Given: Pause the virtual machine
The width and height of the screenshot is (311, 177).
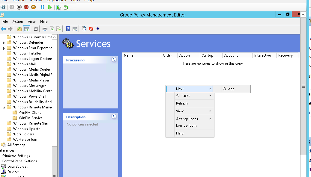Looking at the screenshot, I should 43,7.
